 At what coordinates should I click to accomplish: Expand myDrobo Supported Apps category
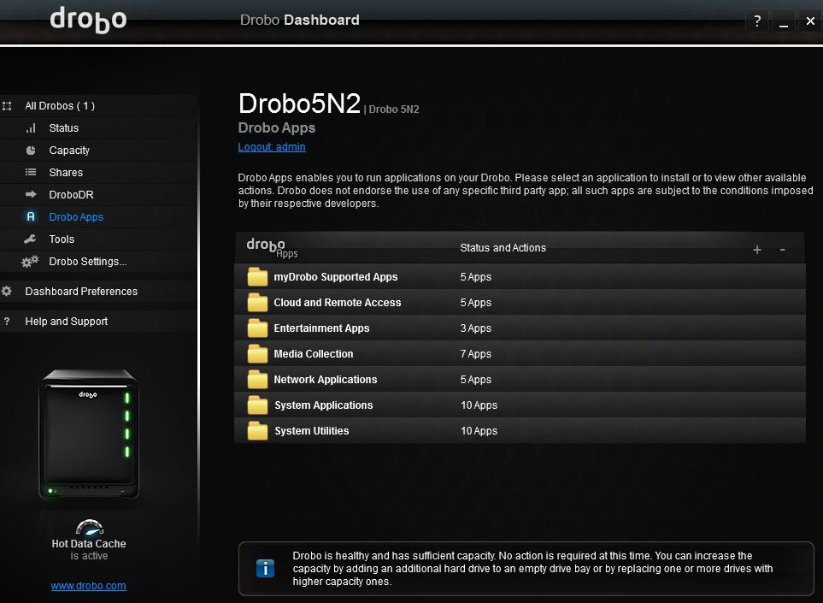[x=520, y=277]
